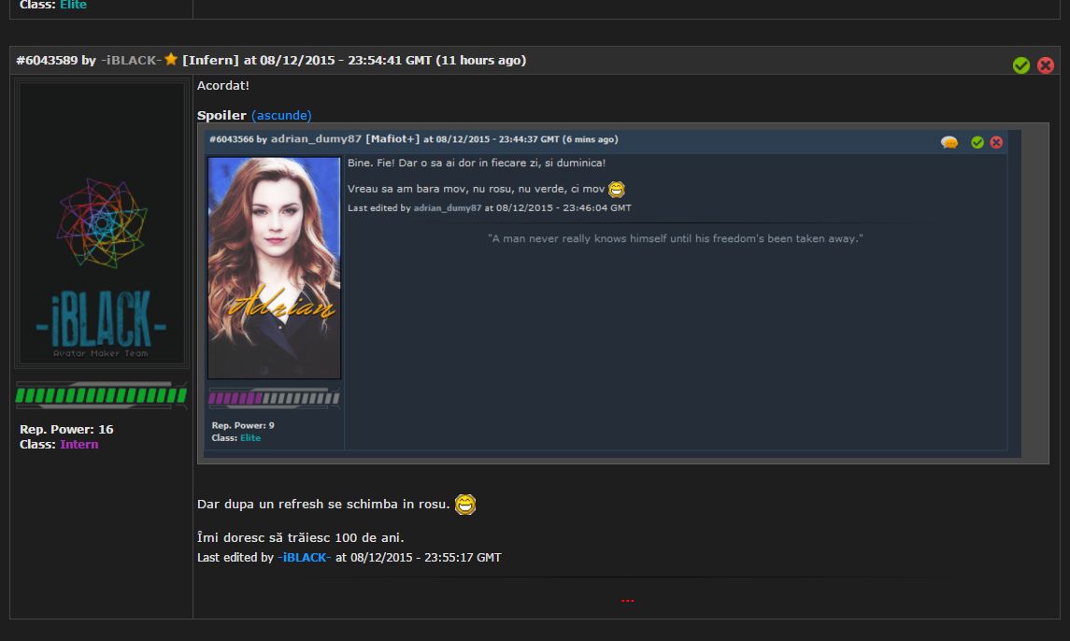Click purple reputation bar under Adrian avatar
This screenshot has width=1070, height=641.
pos(275,398)
